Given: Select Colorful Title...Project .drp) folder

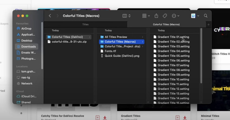Looking at the screenshot, I should 121,46.
